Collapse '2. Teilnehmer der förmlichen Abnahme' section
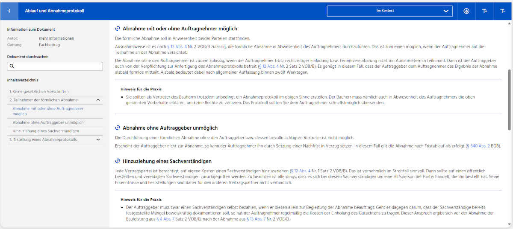This screenshot has height=229, width=513. 98,100
